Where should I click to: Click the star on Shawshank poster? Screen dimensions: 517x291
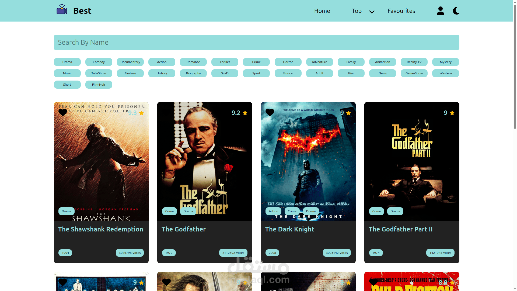[141, 113]
